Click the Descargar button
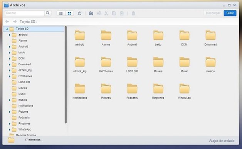 click(213, 13)
